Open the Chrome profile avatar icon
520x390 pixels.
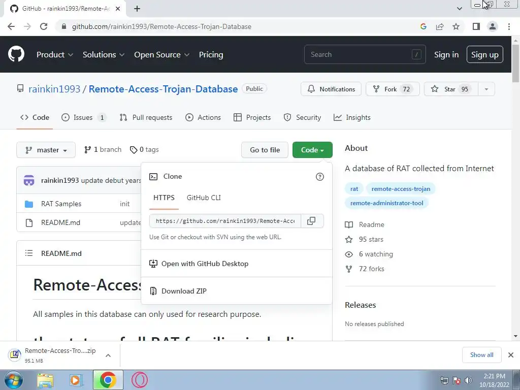[x=493, y=26]
